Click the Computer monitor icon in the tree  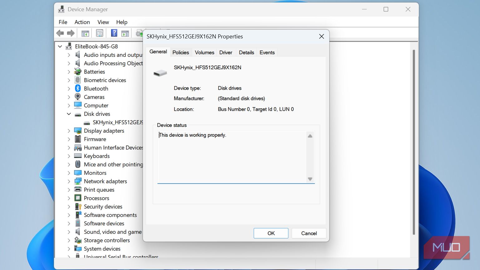(x=78, y=105)
